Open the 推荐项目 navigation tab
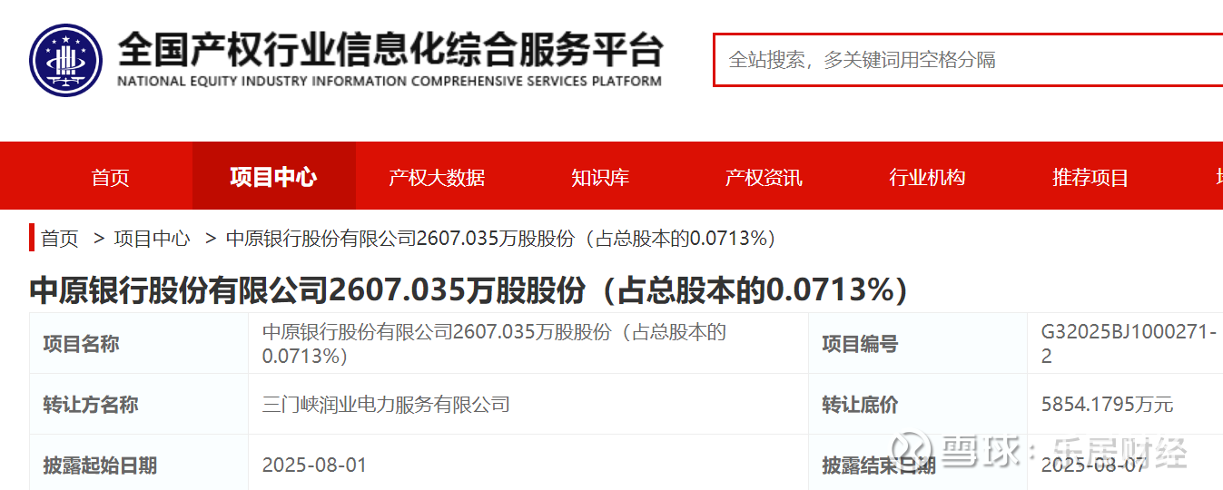 [x=1090, y=177]
